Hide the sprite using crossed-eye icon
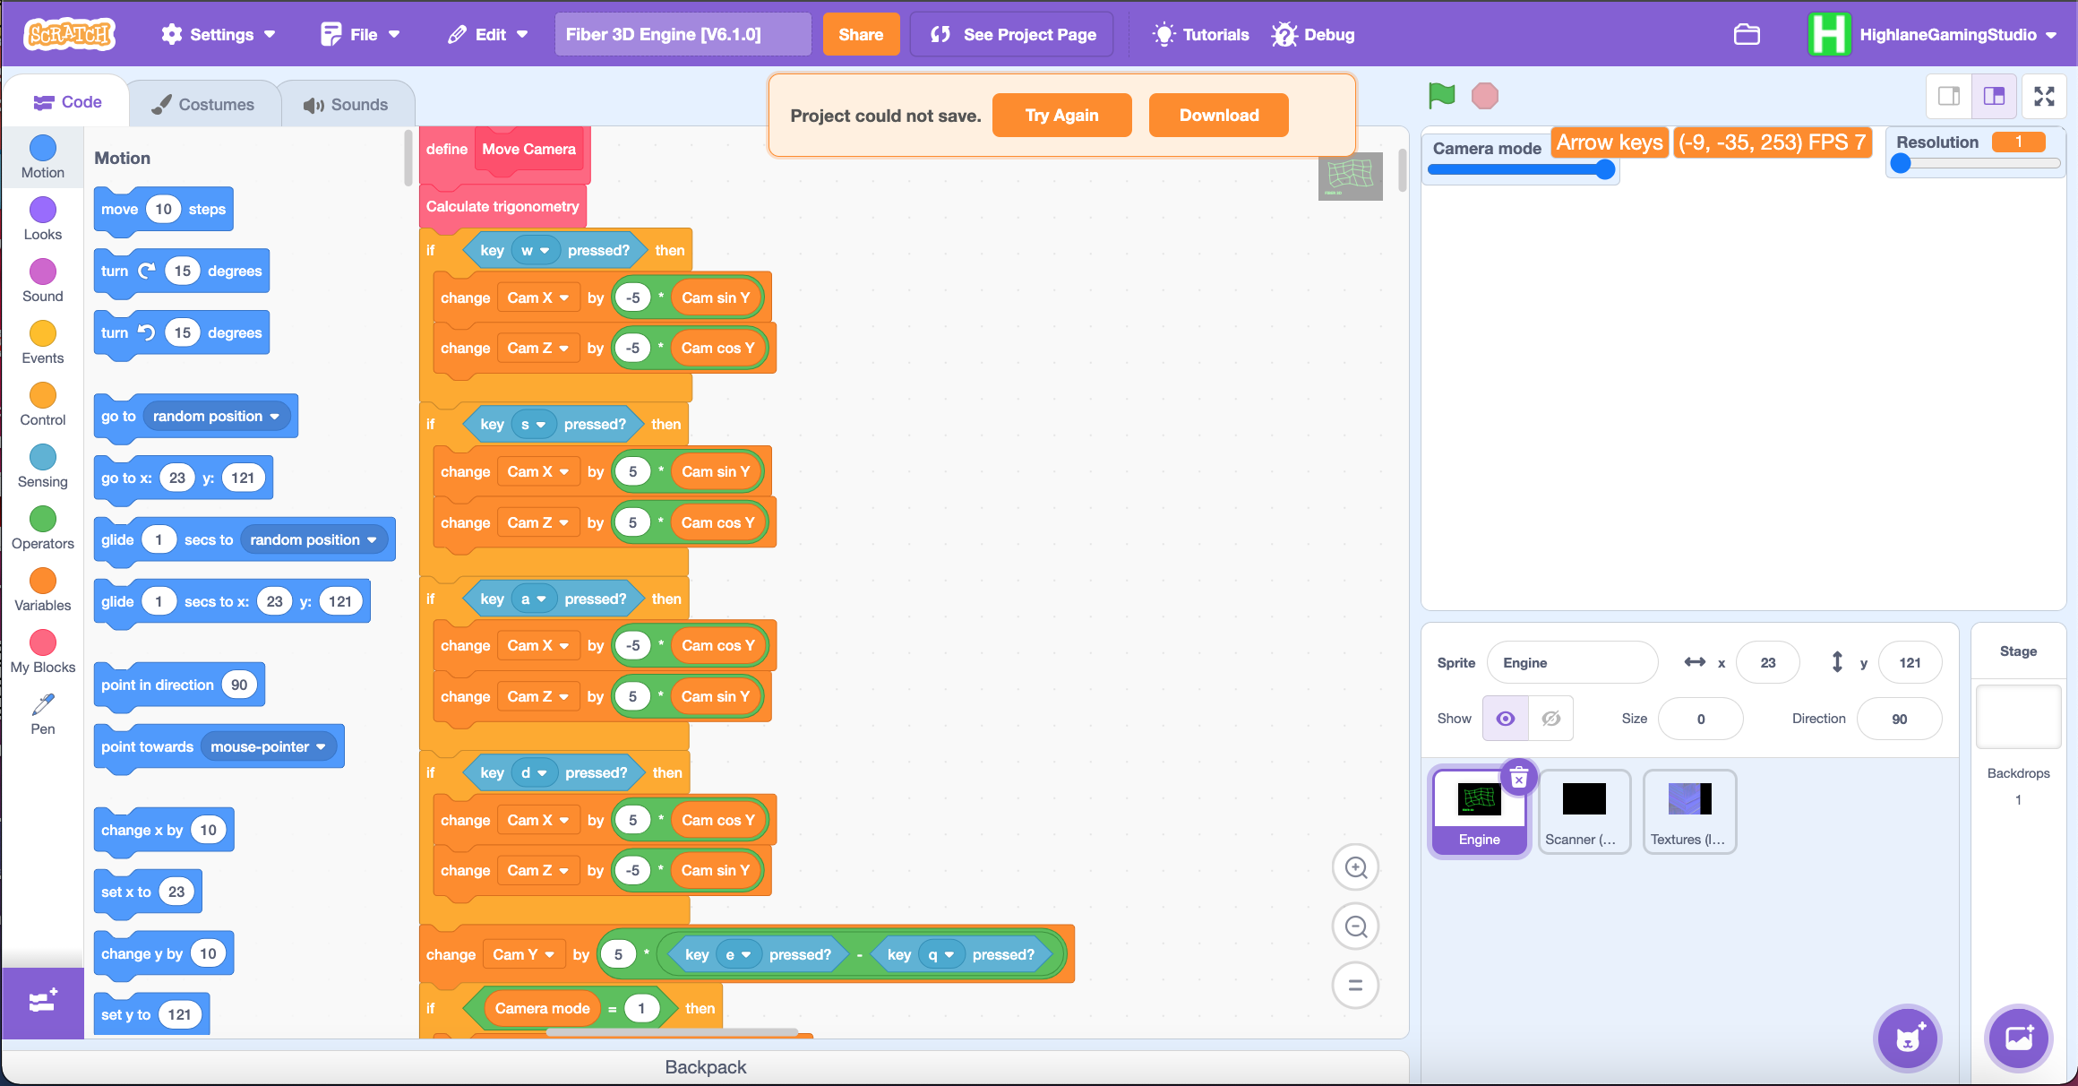 pos(1551,719)
